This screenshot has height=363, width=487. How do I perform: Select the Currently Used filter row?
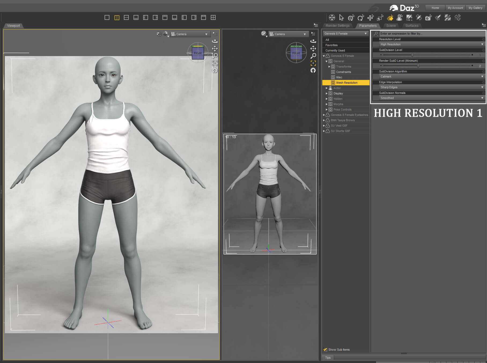tap(346, 50)
